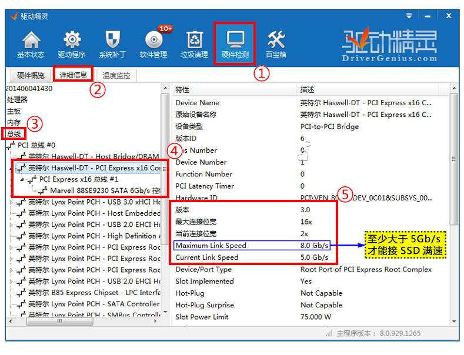Viewport: 464px width, 355px height.
Task: Select Lynx Point PCH Host Embedded item
Action: point(94,213)
